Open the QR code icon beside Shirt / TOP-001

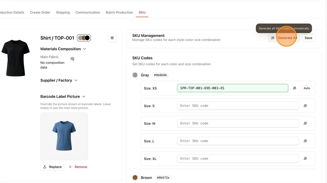pyautogui.click(x=112, y=38)
